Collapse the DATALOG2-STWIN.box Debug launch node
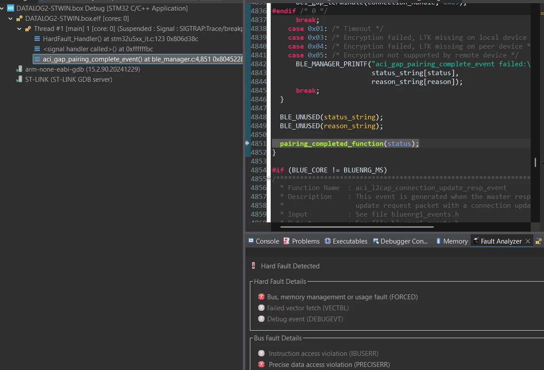This screenshot has width=544, height=370. pos(3,8)
